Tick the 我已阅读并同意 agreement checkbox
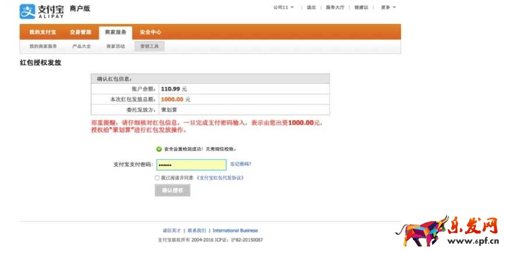The width and height of the screenshot is (505, 253). point(157,178)
